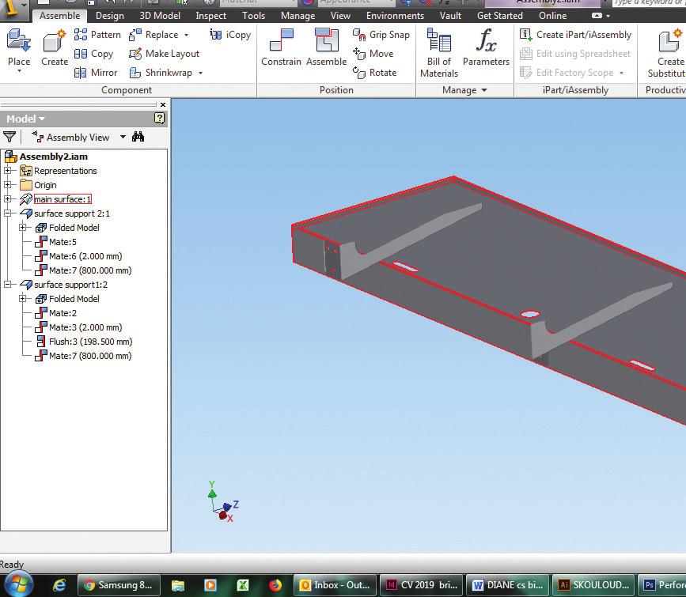Click the Create component icon
Screen dimensions: 686x597
pyautogui.click(x=55, y=40)
